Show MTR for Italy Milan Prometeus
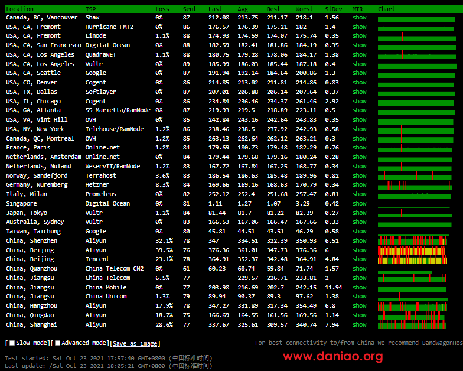Viewport: 463px width, 371px height. pos(359,194)
